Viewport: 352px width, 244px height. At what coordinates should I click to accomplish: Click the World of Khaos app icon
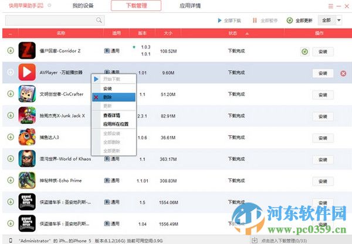tap(27, 159)
